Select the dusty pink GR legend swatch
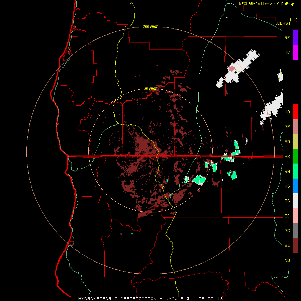Screen dimensions: 301x301 pos(295,127)
